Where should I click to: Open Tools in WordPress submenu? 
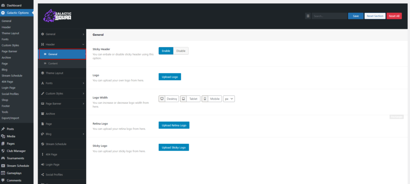5,112
